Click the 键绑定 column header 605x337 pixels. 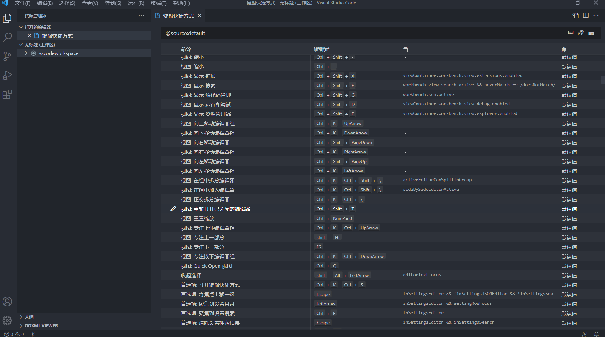pyautogui.click(x=322, y=49)
